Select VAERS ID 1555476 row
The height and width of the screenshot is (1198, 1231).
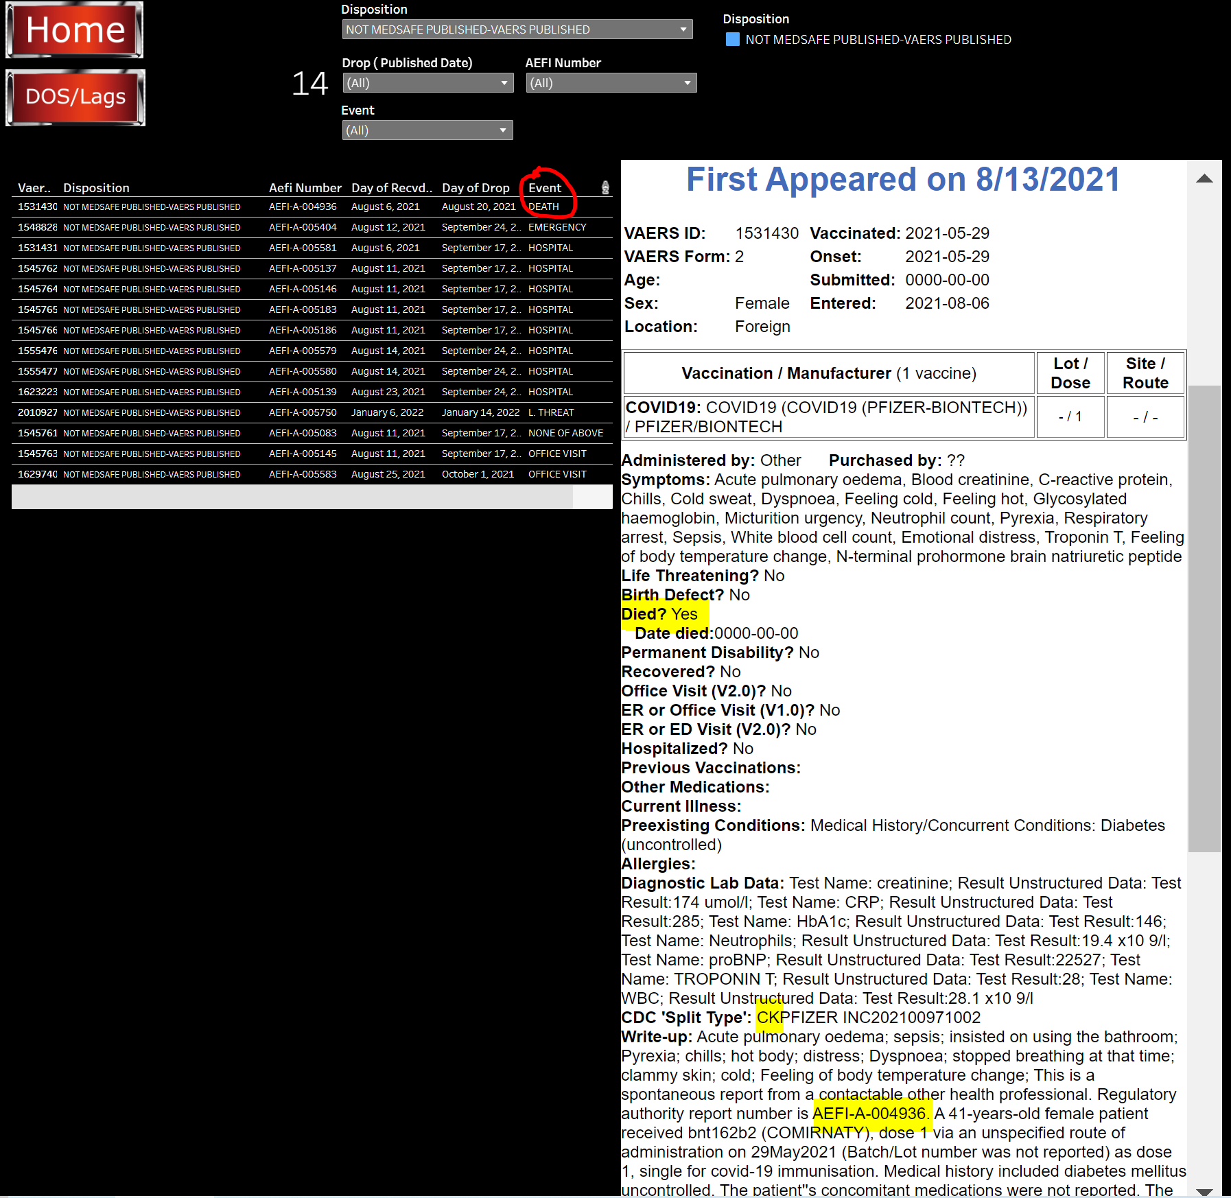[312, 351]
